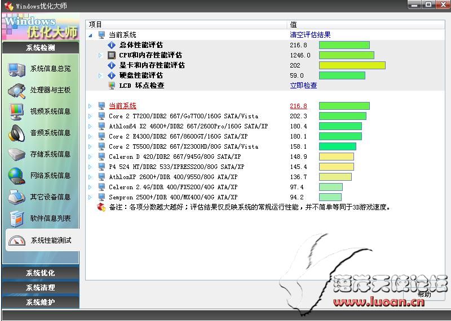Screen dimensions: 451x321
Task: Click the info icon beside 显卡和内存性能评估
Action: coord(112,65)
